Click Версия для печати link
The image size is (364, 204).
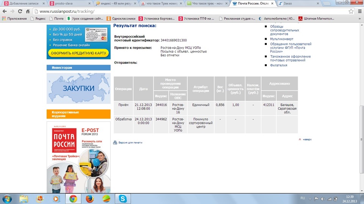click(130, 142)
